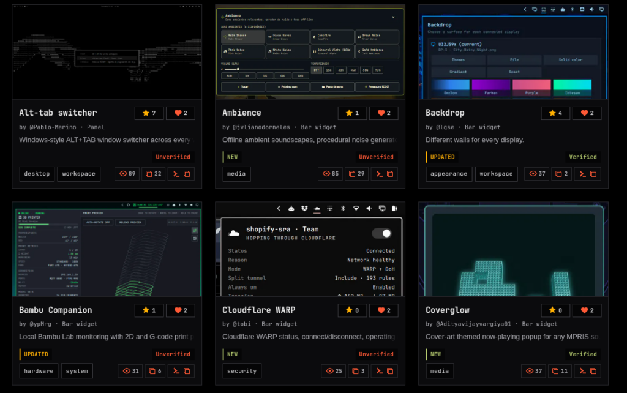Like Cloudflare WARP with the heart icon
Screen dimensions: 627x393
tap(383, 310)
